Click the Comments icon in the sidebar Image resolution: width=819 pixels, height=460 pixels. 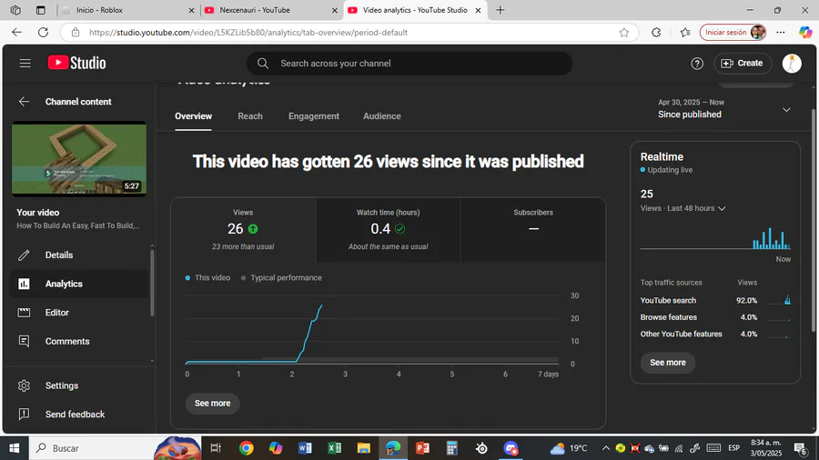point(24,341)
